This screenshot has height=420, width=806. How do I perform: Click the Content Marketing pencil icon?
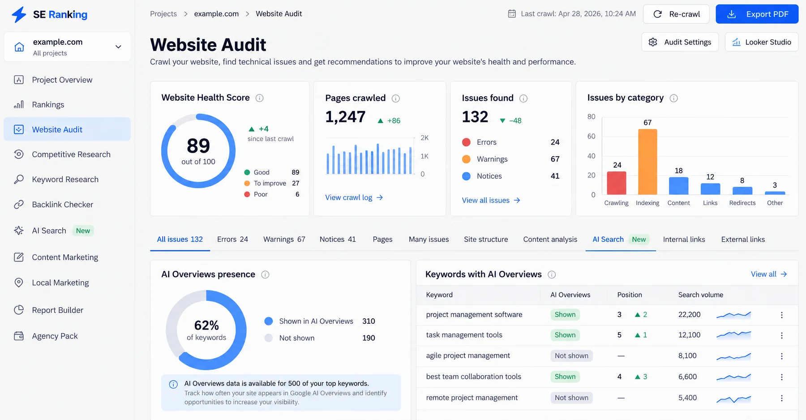(19, 257)
